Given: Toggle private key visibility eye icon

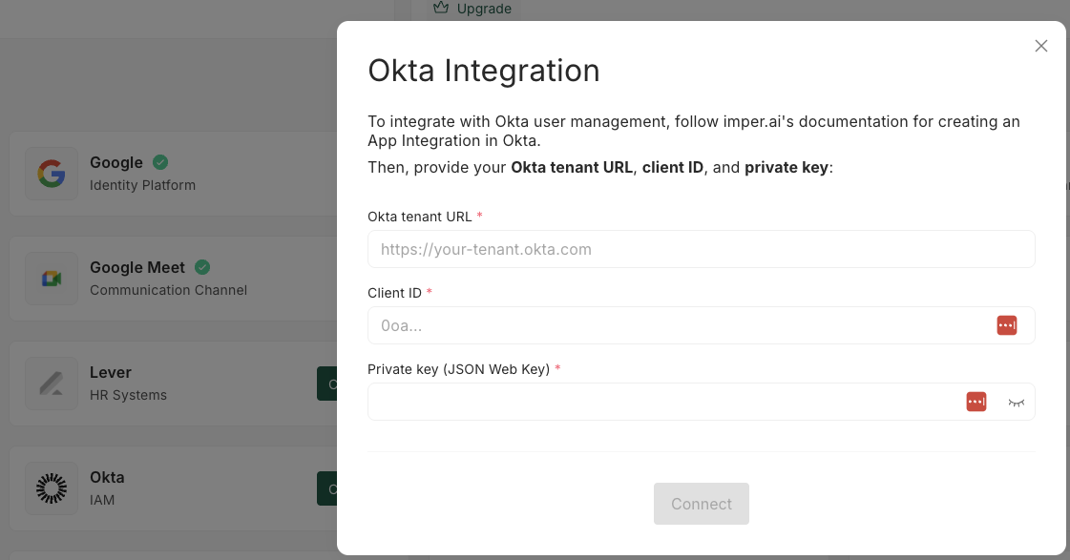Looking at the screenshot, I should click(1017, 403).
